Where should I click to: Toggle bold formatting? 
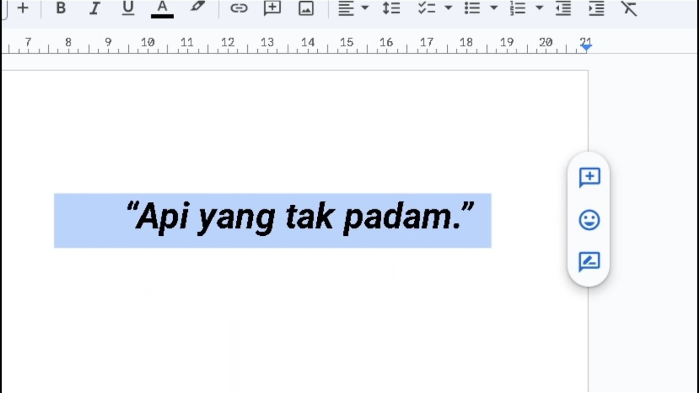61,8
